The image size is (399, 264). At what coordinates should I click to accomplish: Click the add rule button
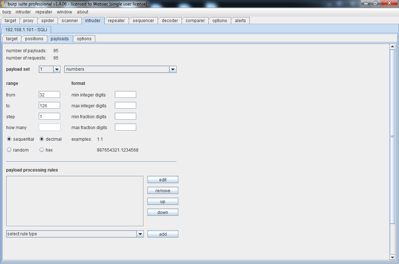tap(163, 234)
